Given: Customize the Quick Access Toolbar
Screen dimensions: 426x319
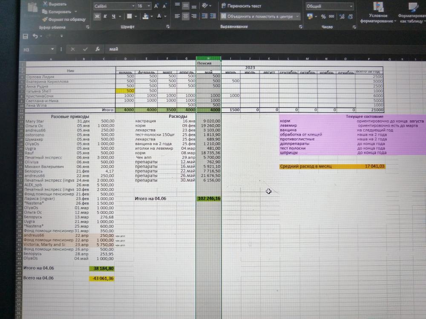Looking at the screenshot, I should click(x=62, y=36).
